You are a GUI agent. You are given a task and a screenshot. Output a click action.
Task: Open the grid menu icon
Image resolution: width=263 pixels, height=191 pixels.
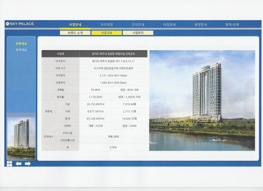point(10,164)
